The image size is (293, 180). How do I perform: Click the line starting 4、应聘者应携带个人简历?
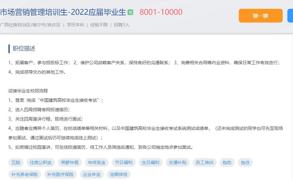[x=146, y=128]
